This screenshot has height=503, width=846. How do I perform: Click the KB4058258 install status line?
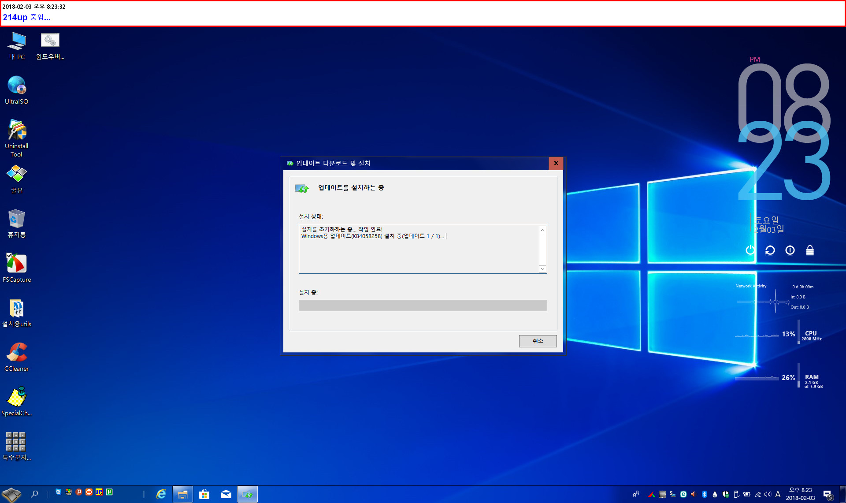click(372, 236)
